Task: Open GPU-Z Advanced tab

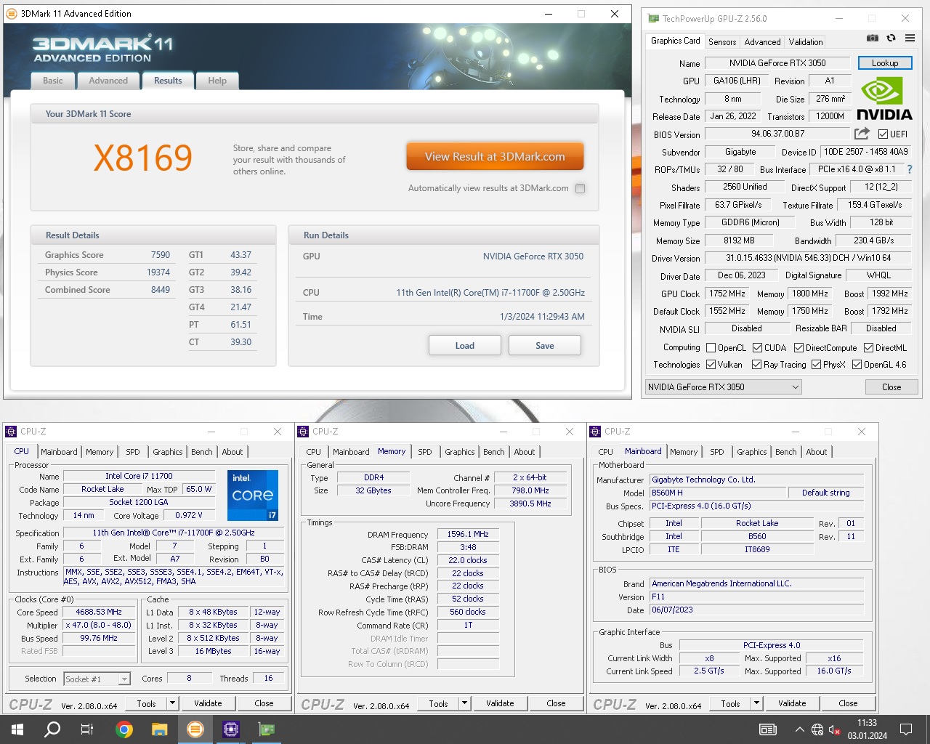Action: coord(762,42)
